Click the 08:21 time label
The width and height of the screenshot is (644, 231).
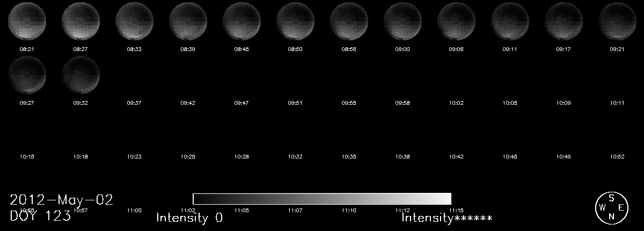[27, 49]
